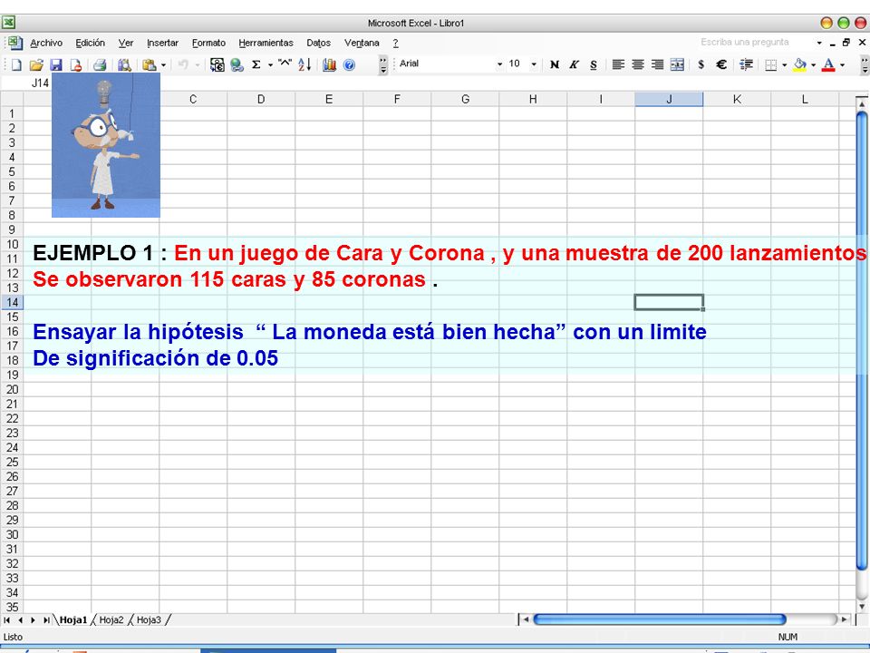The height and width of the screenshot is (653, 870).
Task: Print the sheet using the printer icon
Action: tap(100, 65)
